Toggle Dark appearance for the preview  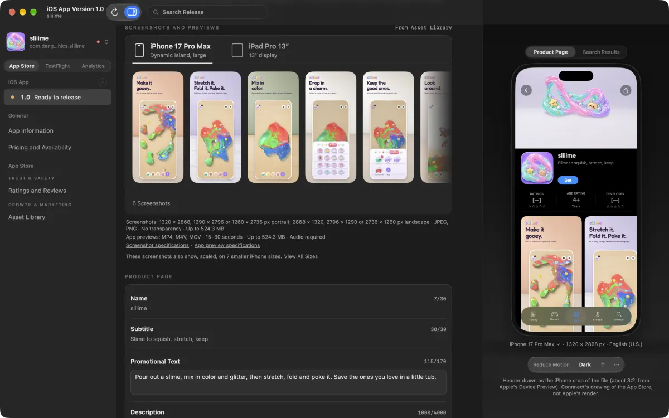(585, 364)
